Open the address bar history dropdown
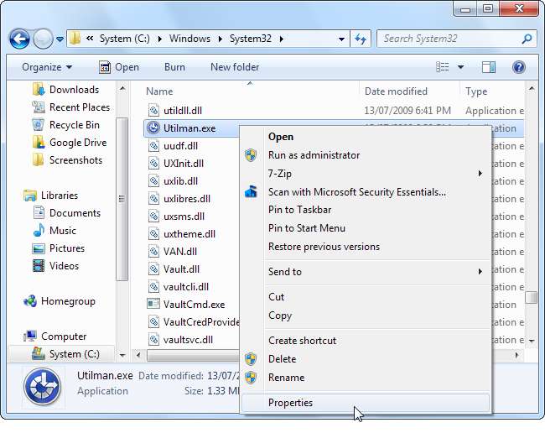 (x=341, y=39)
